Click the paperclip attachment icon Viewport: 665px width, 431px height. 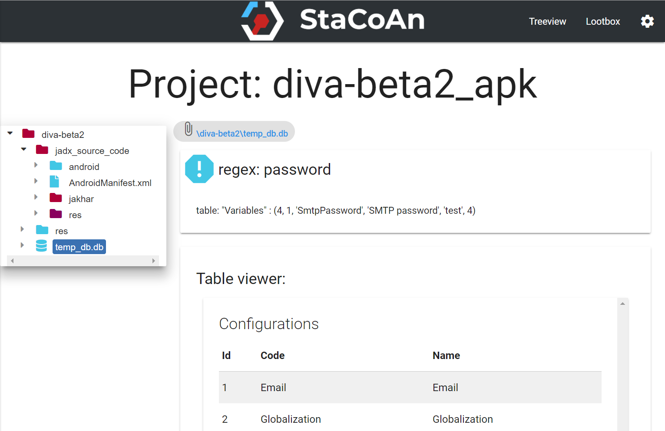[x=188, y=129]
